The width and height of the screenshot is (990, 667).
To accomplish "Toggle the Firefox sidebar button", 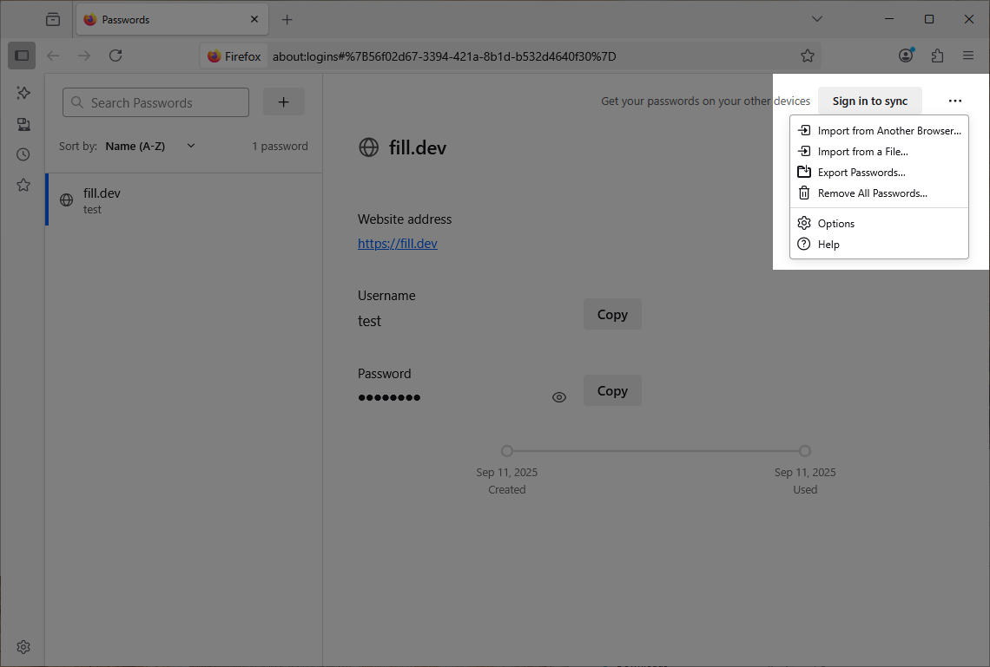I will 22,56.
